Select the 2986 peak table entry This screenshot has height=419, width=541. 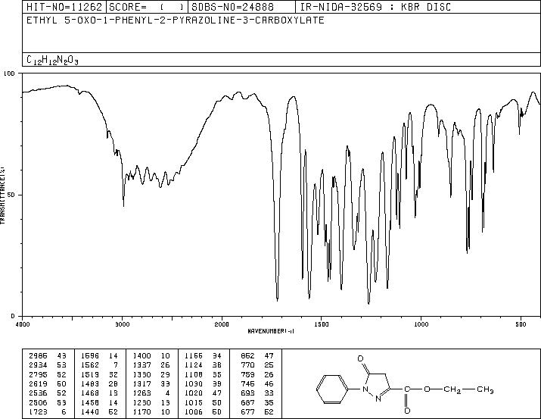coord(48,356)
